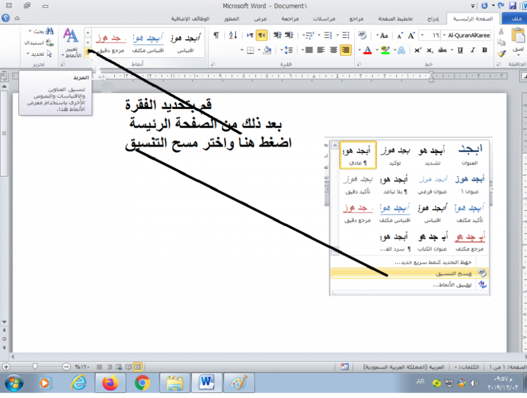Apply the red font color
527x398 pixels.
click(x=367, y=50)
